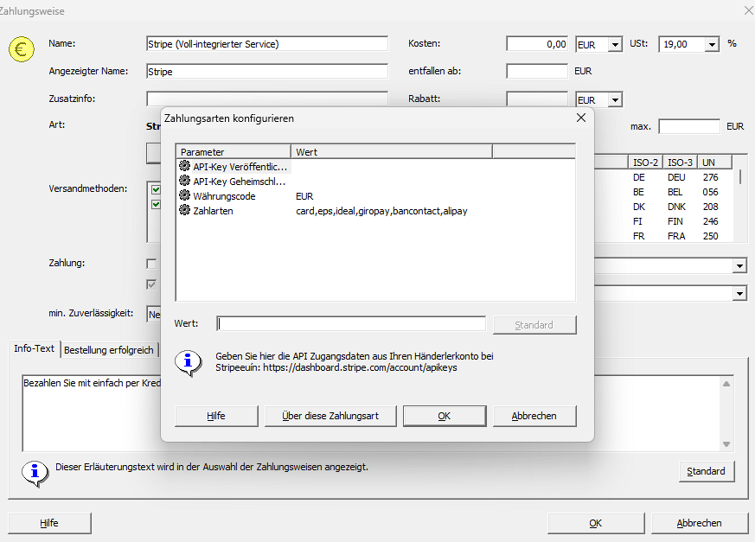Click the Rabatt amount field
755x542 pixels.
[537, 99]
